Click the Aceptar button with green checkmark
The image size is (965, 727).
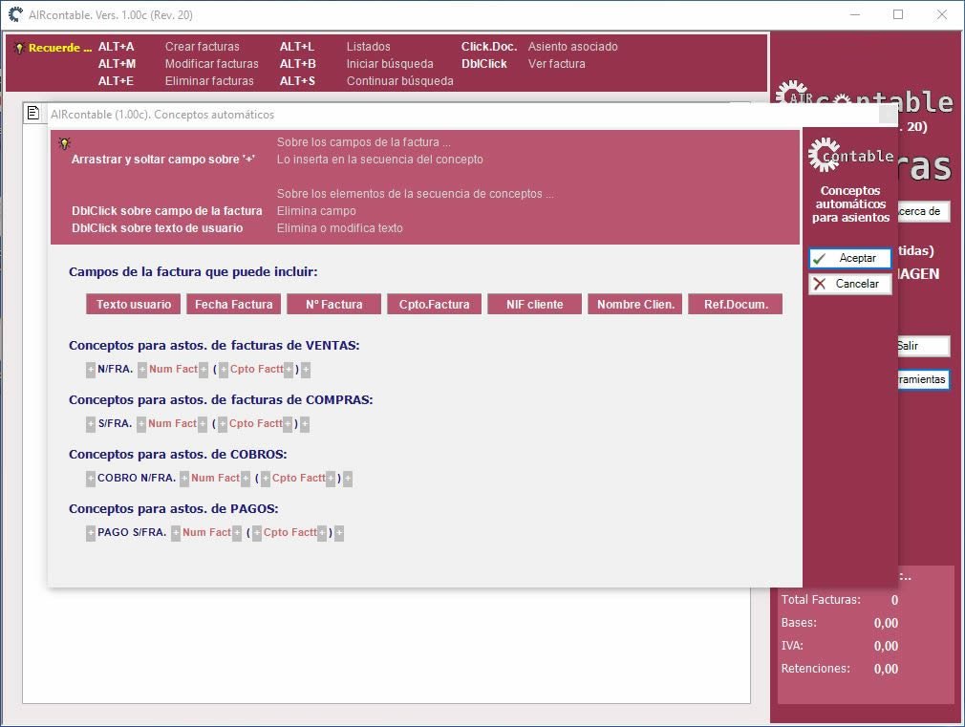click(x=849, y=259)
